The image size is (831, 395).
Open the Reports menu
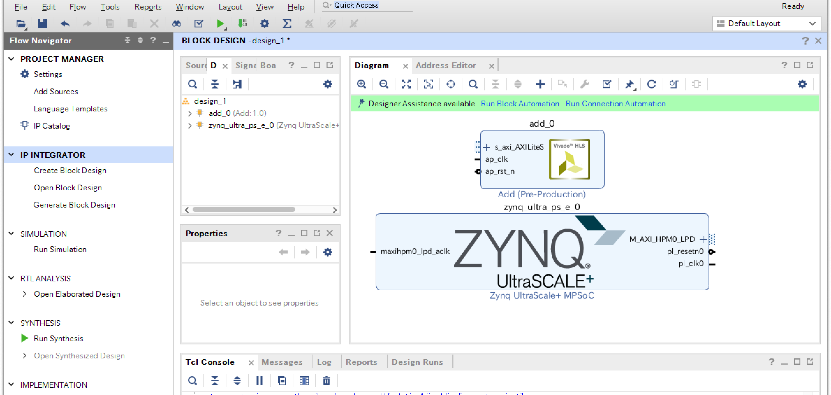(x=148, y=7)
